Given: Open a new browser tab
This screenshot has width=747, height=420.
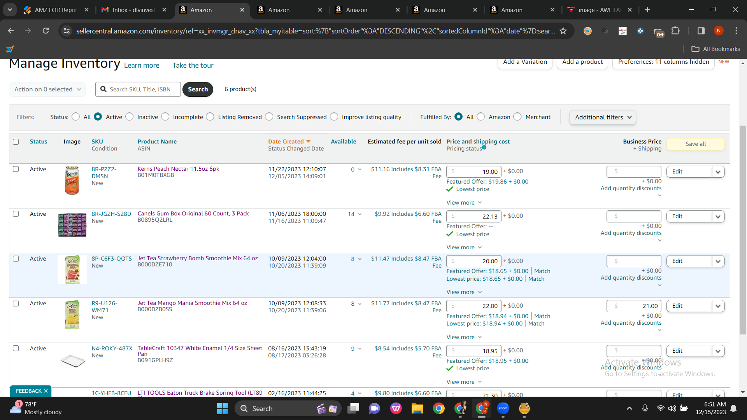Looking at the screenshot, I should click(647, 10).
